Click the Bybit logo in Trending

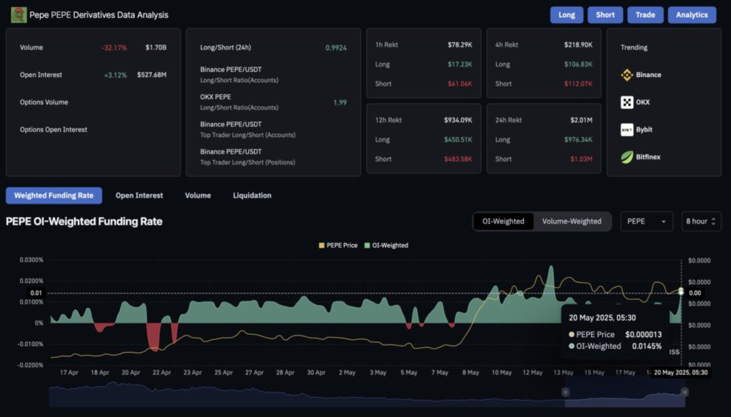[x=627, y=130]
